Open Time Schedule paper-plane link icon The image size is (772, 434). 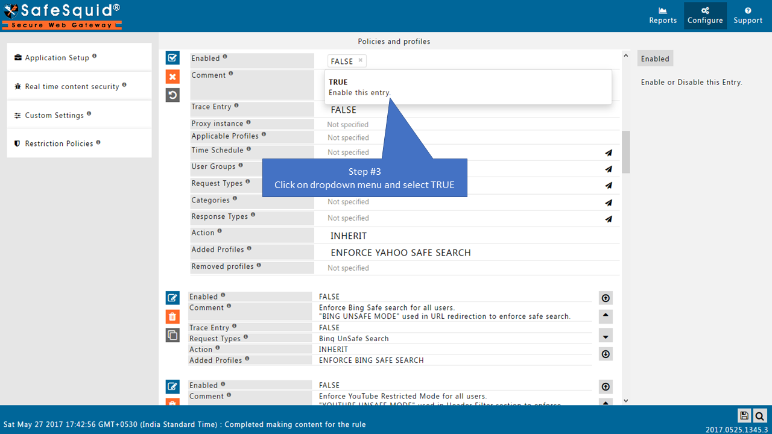pos(609,153)
